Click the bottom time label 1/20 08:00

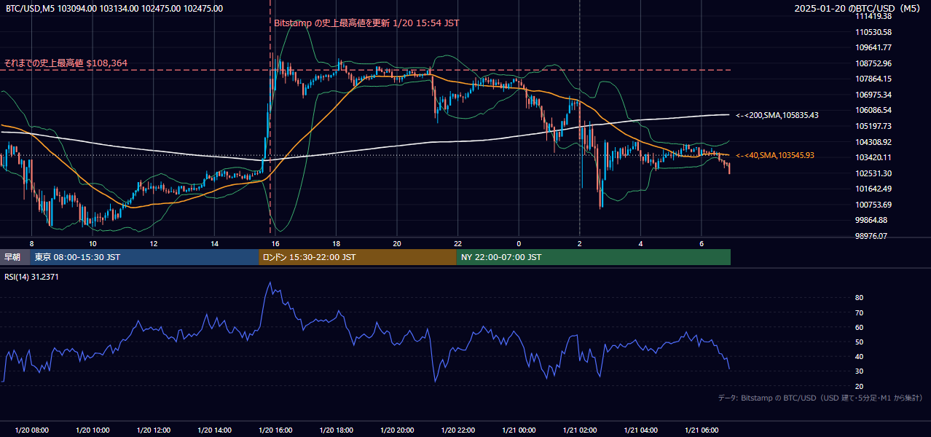(x=31, y=430)
